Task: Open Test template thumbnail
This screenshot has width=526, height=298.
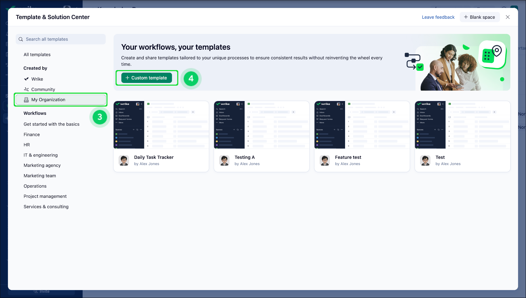Action: click(x=462, y=125)
